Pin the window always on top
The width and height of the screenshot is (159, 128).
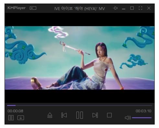pos(115,8)
